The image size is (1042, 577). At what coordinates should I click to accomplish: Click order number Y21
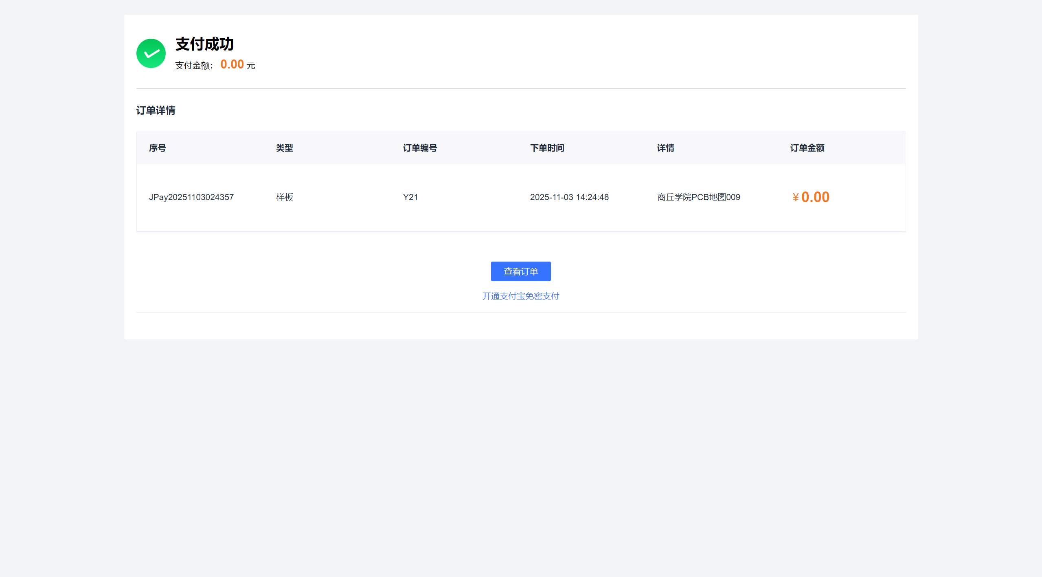pos(410,197)
